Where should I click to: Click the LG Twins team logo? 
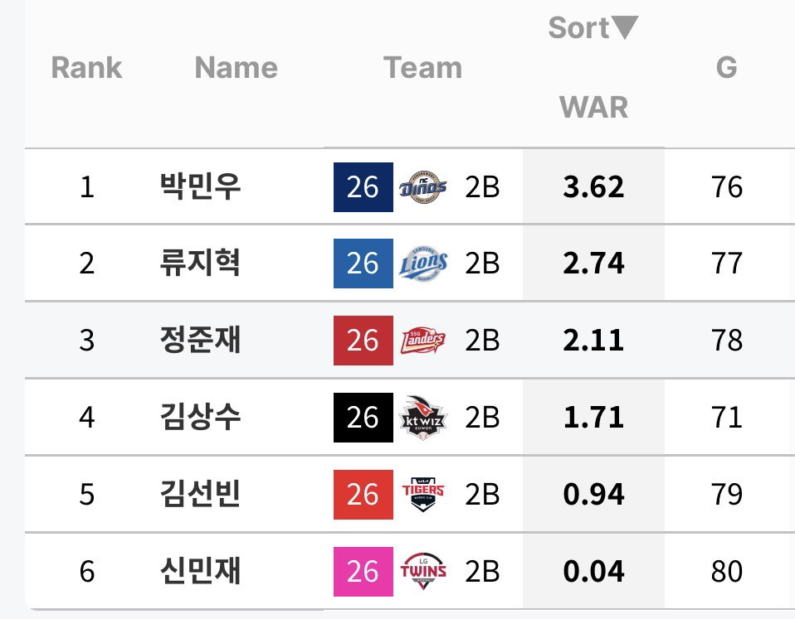point(423,572)
